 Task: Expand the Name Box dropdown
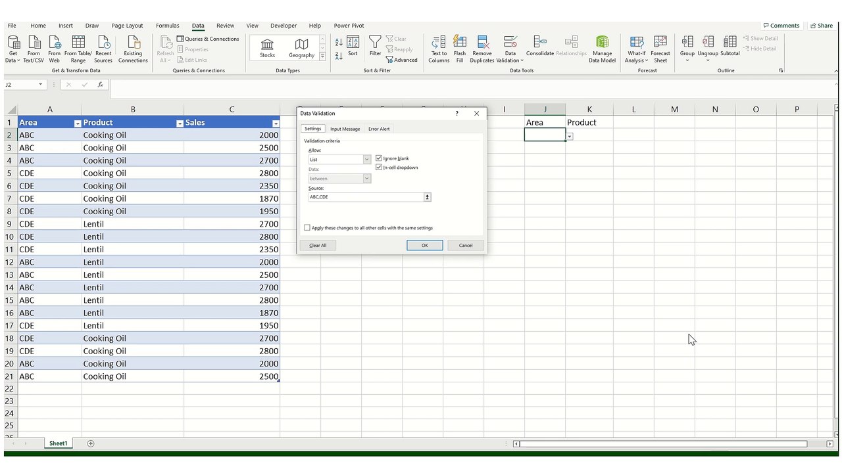click(x=40, y=85)
